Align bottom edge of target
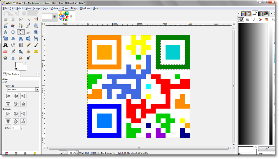Viewport: 279px width, 159px height. [x=23, y=104]
